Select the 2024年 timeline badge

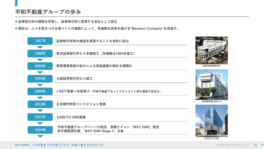40,130
